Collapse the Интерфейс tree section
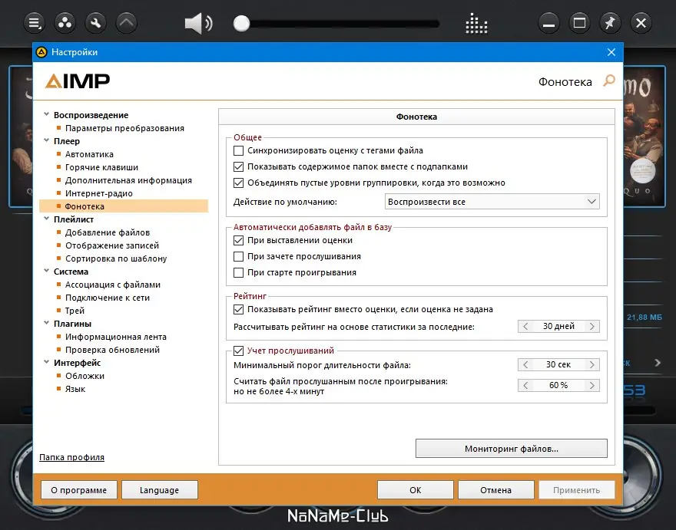 [46, 362]
